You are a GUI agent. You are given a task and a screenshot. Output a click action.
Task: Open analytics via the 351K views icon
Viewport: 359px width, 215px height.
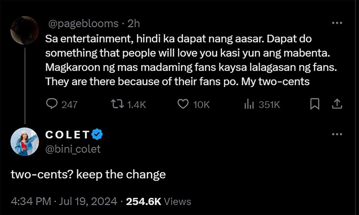[x=248, y=104]
